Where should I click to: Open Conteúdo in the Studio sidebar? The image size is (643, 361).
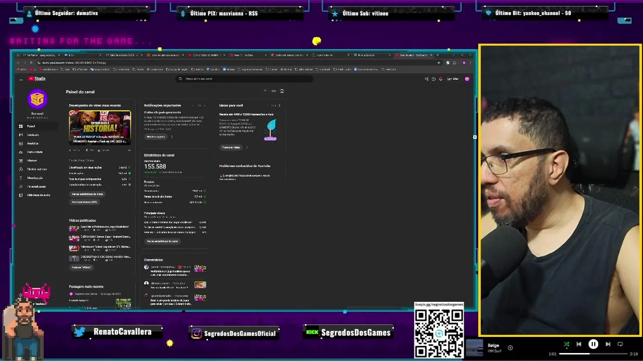point(38,135)
